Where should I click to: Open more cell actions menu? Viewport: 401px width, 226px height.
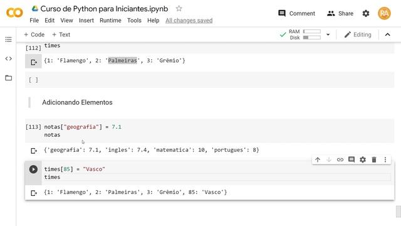click(385, 159)
